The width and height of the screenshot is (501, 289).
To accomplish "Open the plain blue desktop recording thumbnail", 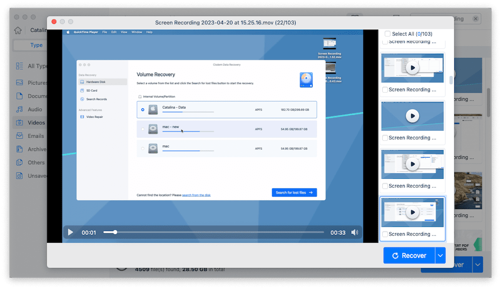I will pos(412,116).
